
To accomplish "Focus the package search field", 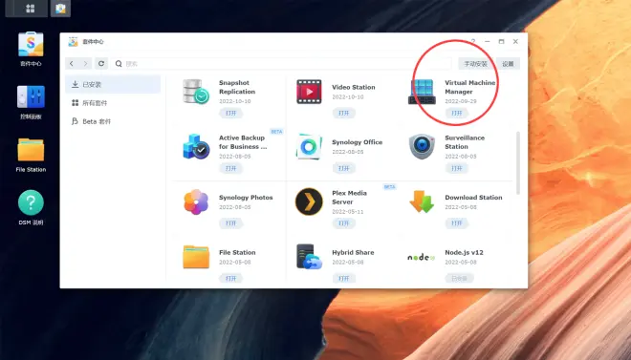I will [x=282, y=63].
